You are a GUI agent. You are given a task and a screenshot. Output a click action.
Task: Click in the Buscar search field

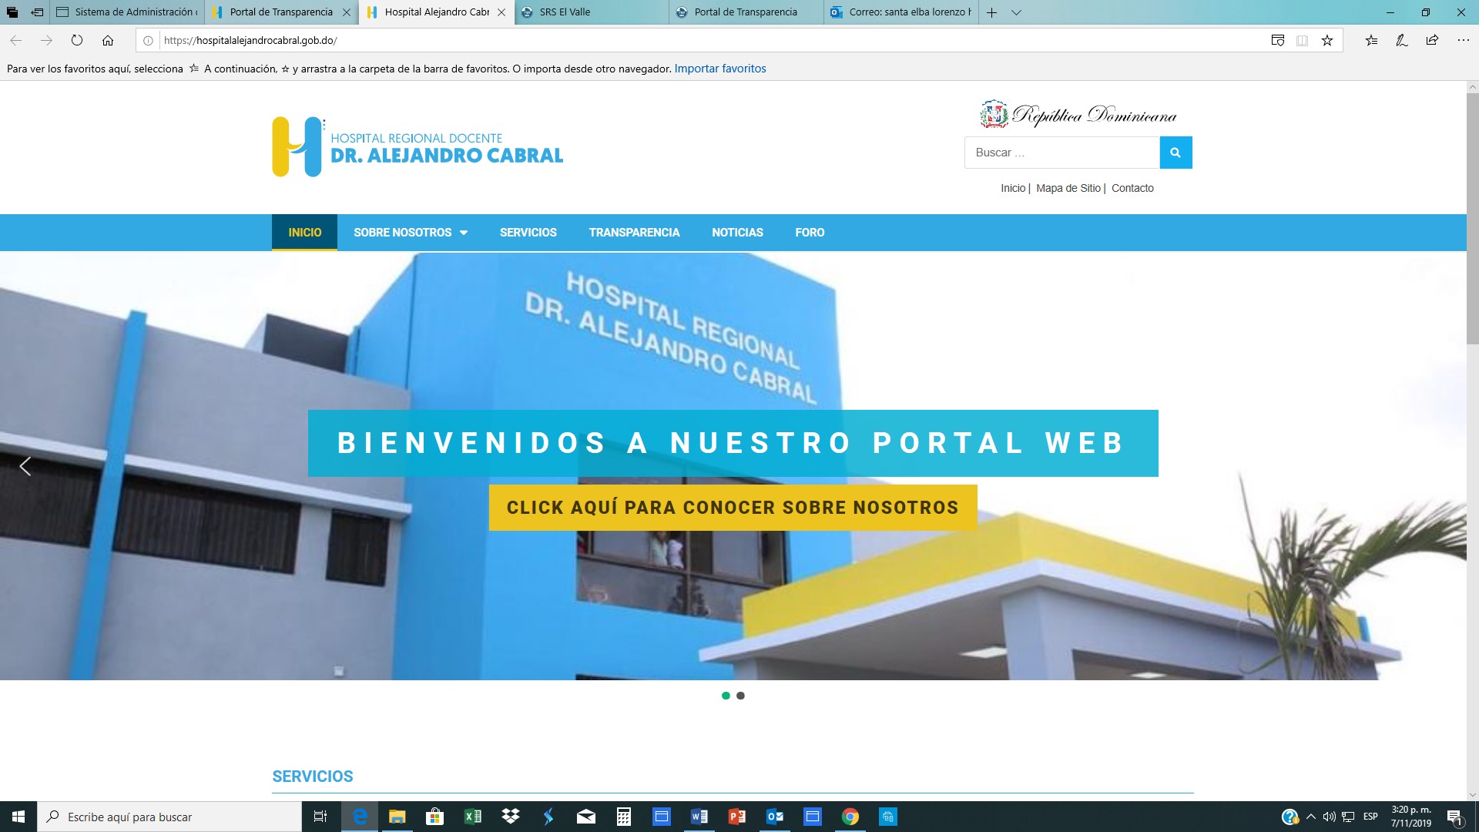pos(1062,153)
